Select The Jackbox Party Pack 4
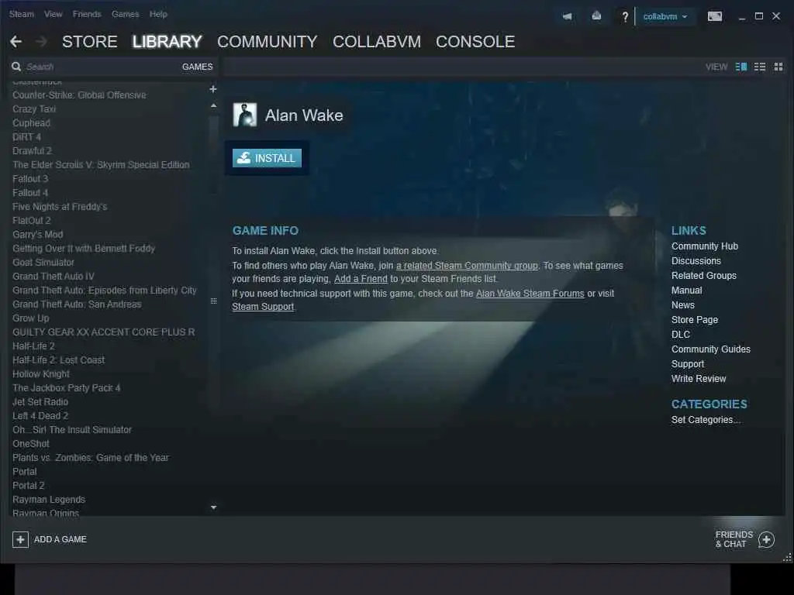 click(67, 388)
